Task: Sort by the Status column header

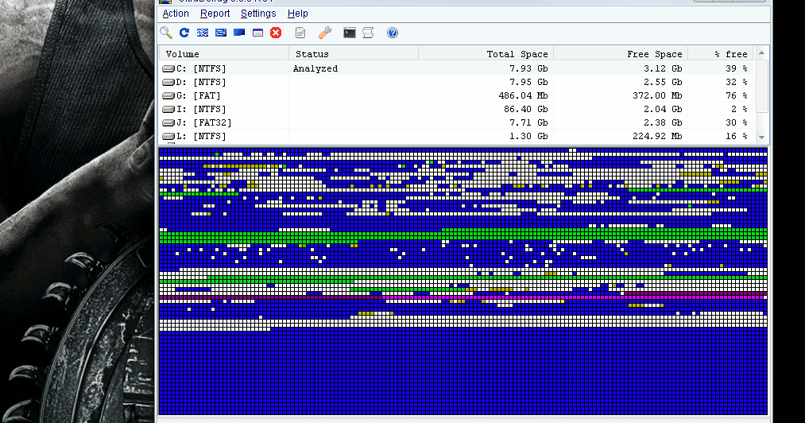Action: point(354,54)
